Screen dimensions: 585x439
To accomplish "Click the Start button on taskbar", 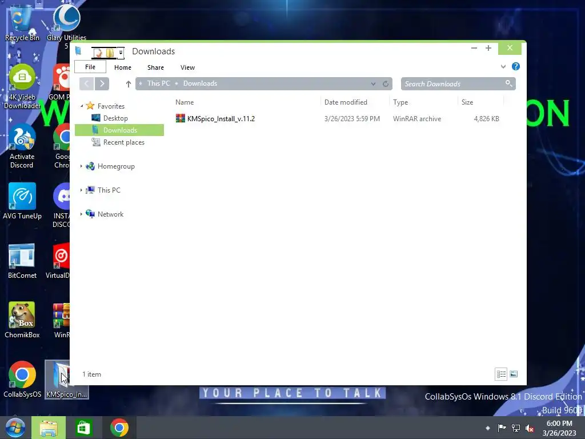I will (x=15, y=428).
